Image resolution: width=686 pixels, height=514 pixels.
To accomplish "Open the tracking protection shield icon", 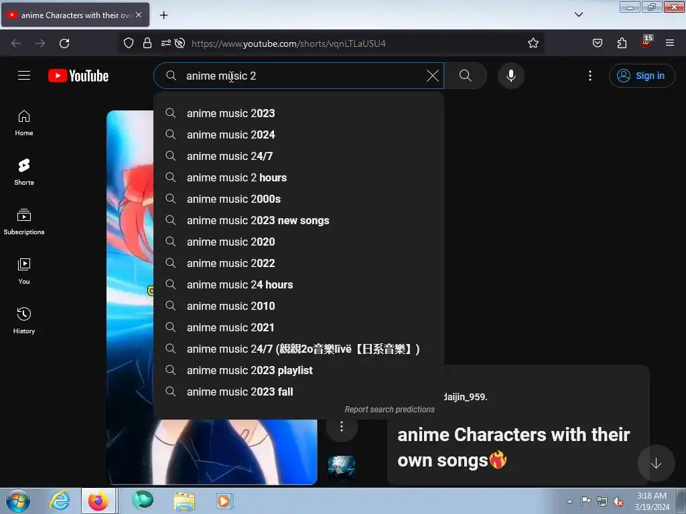I will [128, 44].
